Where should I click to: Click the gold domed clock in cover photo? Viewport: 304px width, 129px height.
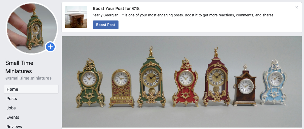coord(121,88)
